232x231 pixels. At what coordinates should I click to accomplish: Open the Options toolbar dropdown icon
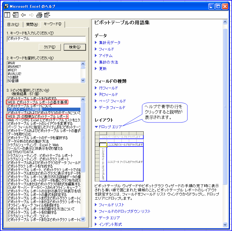tap(47, 15)
